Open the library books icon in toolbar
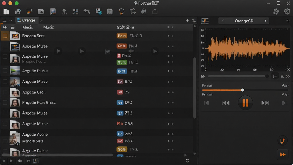The width and height of the screenshot is (293, 165). point(6,11)
